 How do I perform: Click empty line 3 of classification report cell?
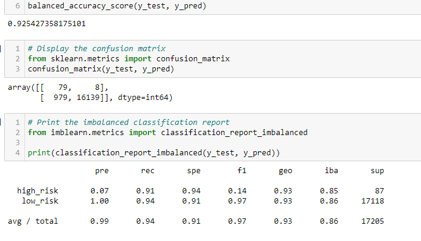pyautogui.click(x=223, y=143)
